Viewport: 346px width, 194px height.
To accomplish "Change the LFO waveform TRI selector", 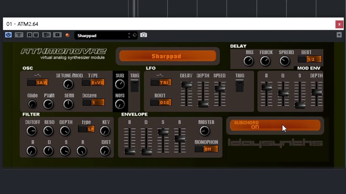I will tap(161, 82).
